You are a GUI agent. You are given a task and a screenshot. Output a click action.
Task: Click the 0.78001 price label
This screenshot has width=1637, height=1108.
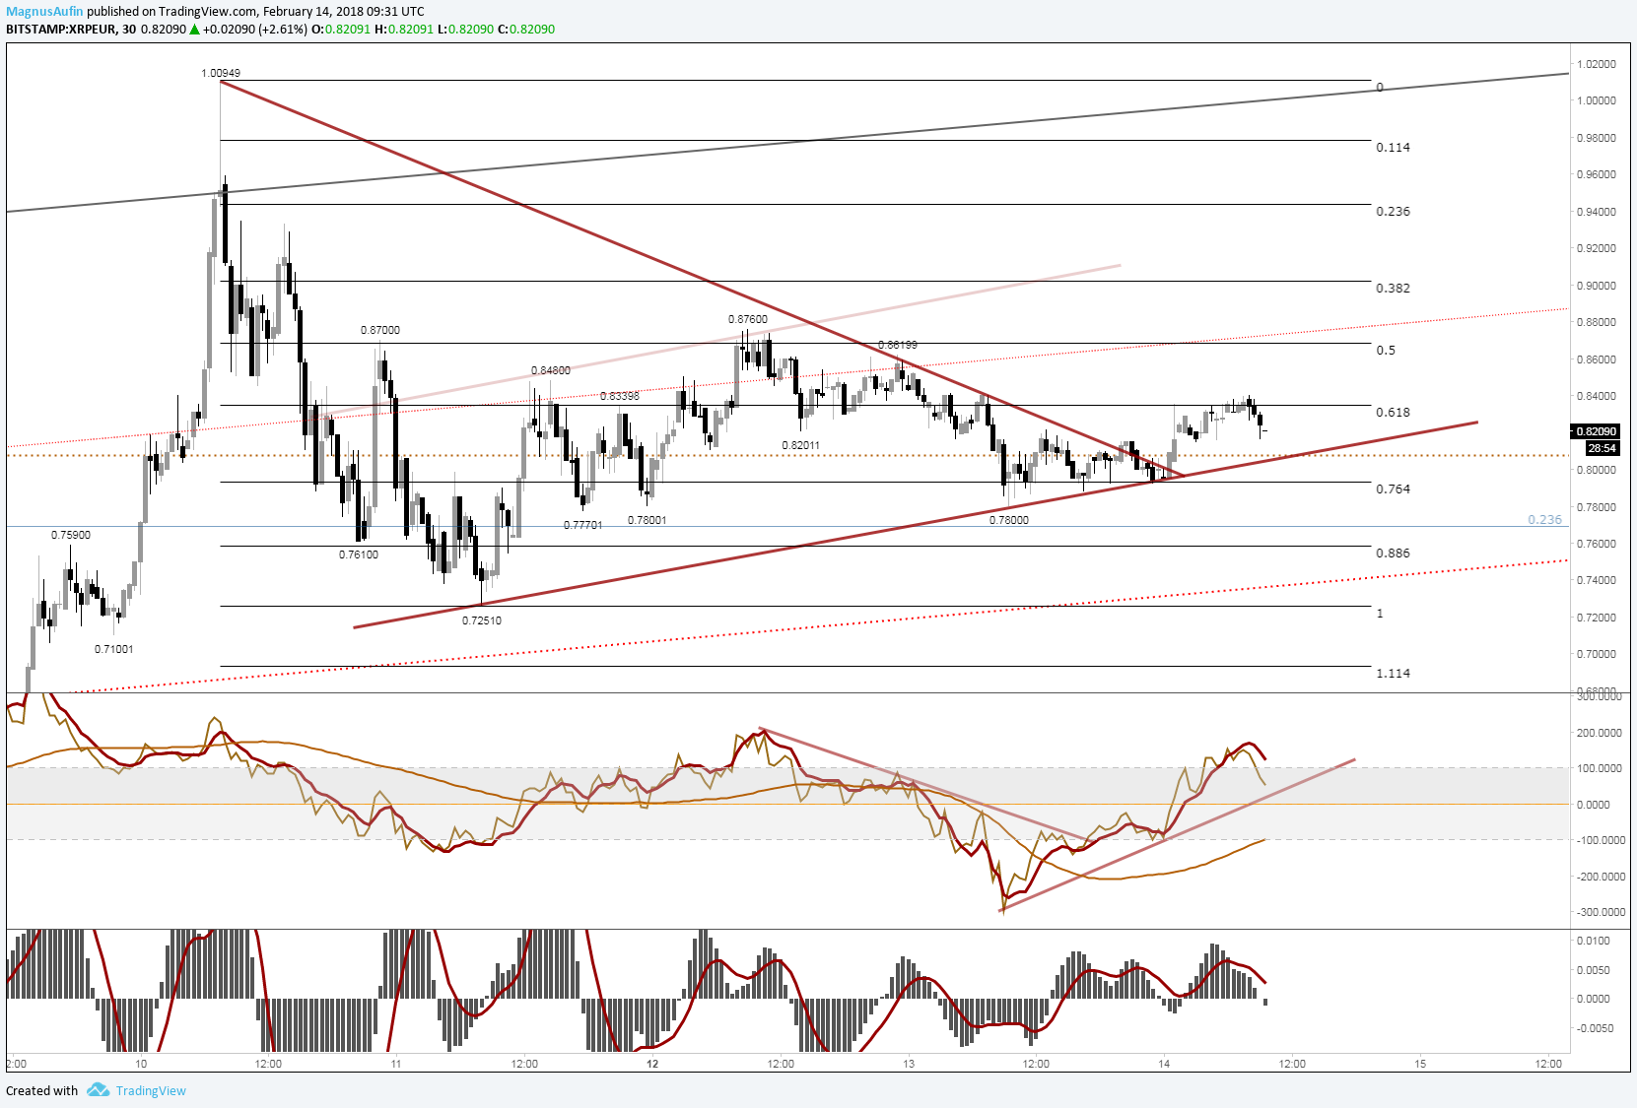tap(648, 520)
